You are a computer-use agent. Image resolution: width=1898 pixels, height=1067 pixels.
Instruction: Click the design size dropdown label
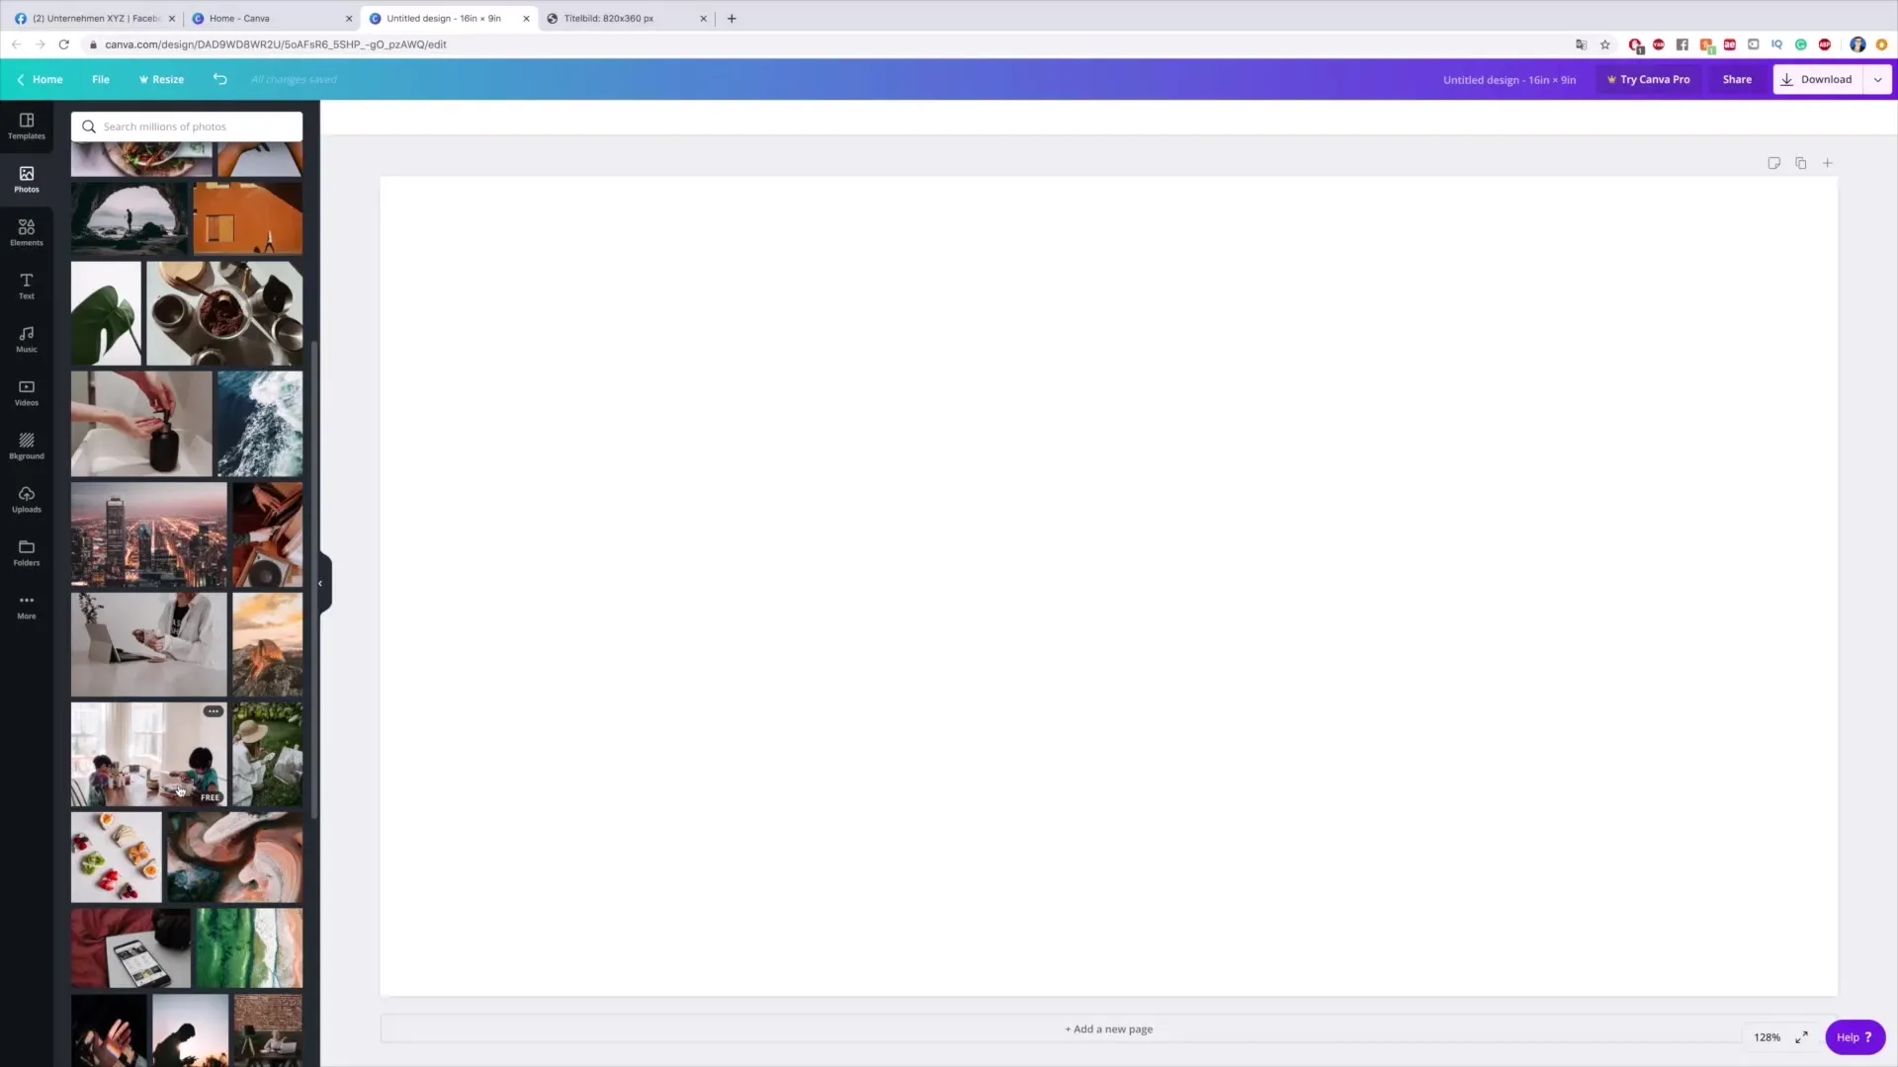[x=1510, y=79]
